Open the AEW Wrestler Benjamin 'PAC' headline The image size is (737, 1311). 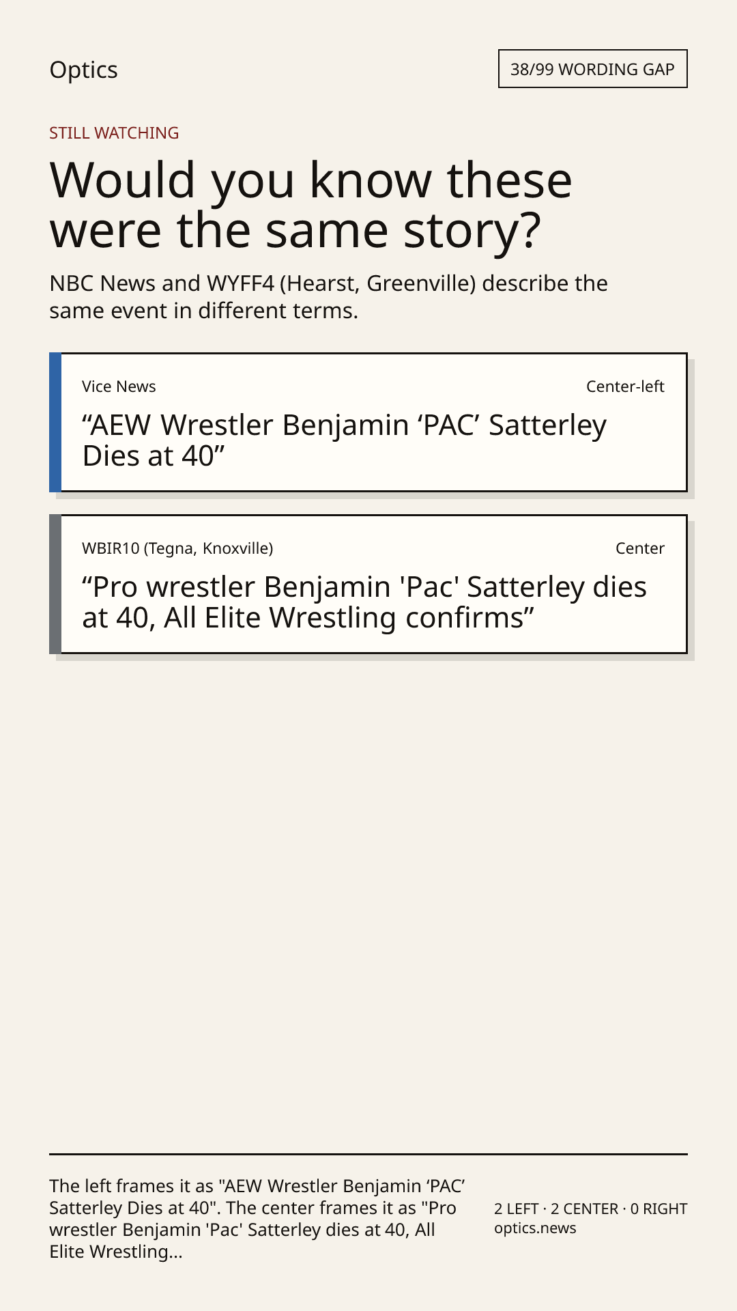[344, 440]
